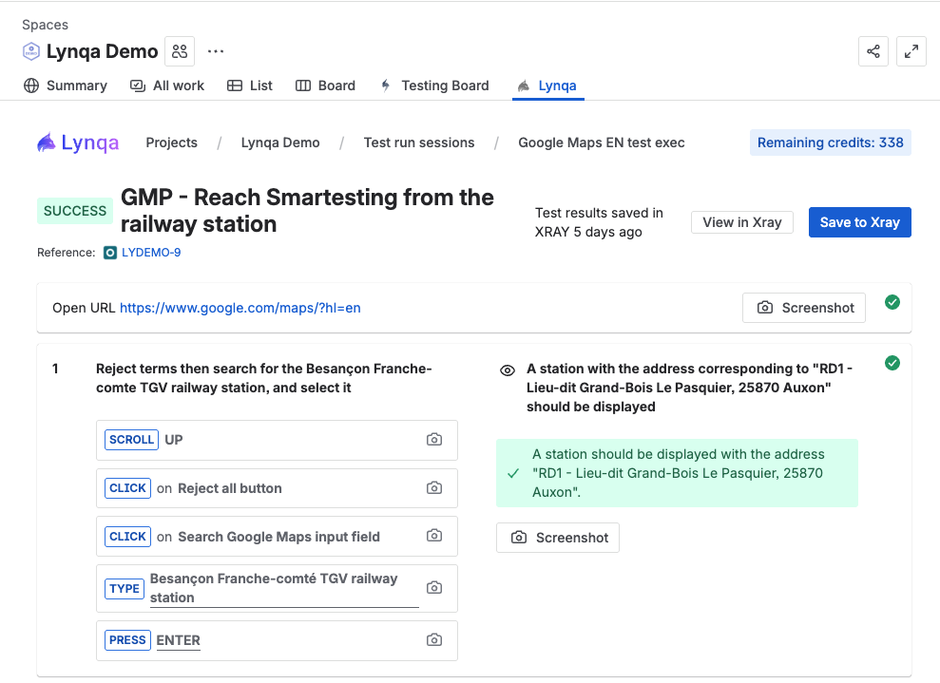This screenshot has height=683, width=940.
Task: Switch to the Testing Board tab
Action: 434,85
